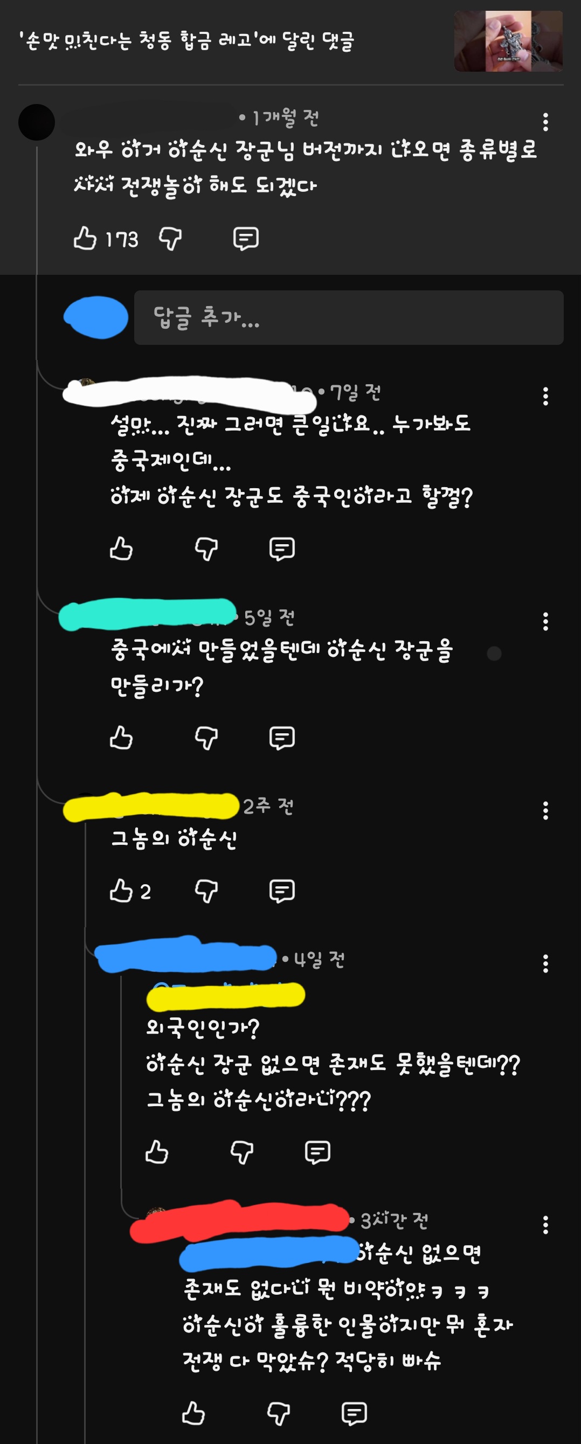The image size is (581, 1444).
Task: Open more options for the top comment
Action: tap(545, 122)
